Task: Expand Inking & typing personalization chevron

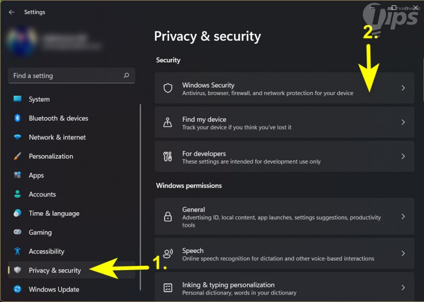Action: tap(403, 287)
